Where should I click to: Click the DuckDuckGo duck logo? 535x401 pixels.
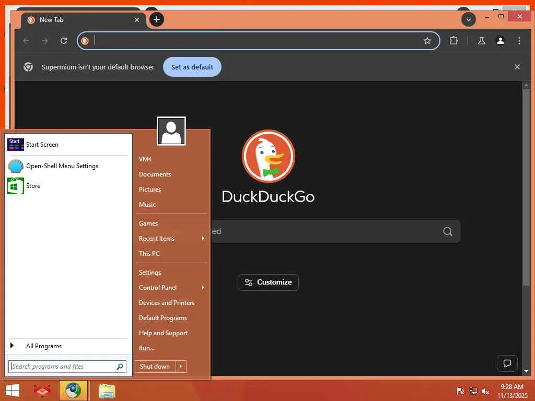click(268, 156)
